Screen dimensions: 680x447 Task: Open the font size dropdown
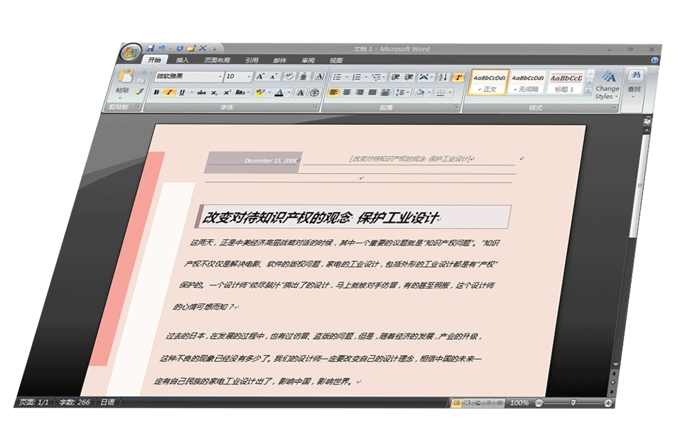pos(249,76)
